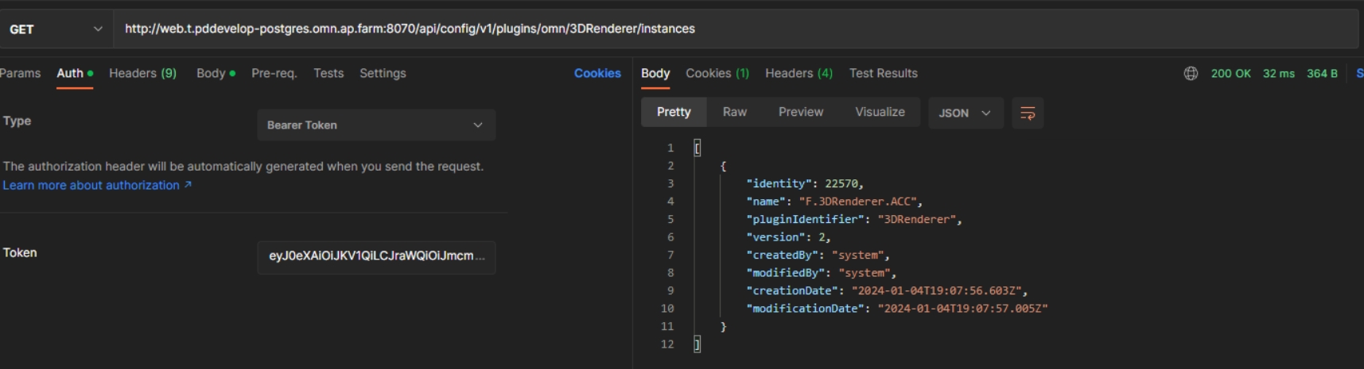Screen dimensions: 1364x369
Task: Click the Token input field
Action: [x=375, y=256]
